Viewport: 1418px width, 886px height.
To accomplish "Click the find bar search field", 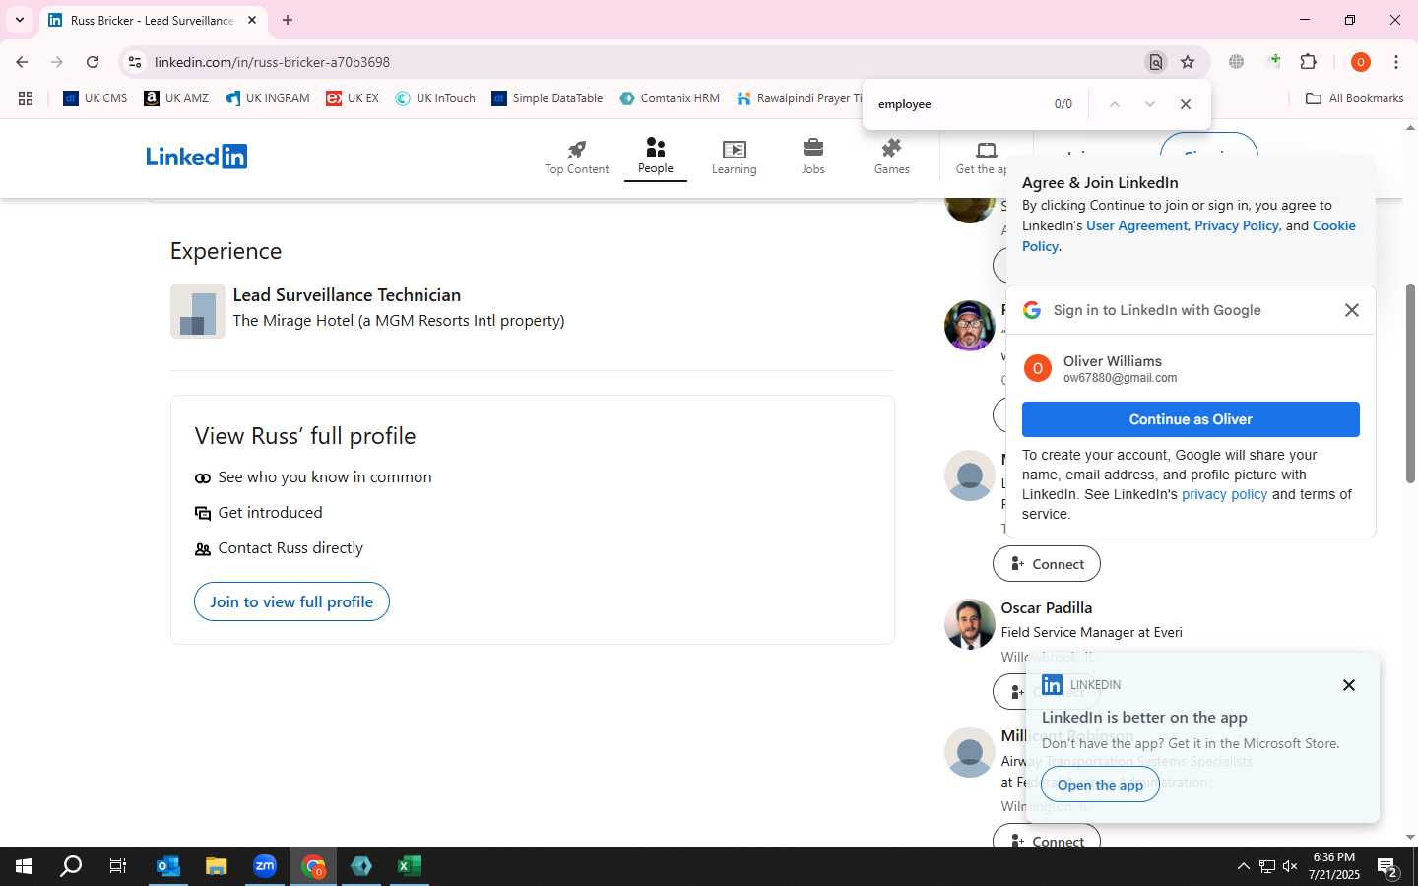I will 955,104.
